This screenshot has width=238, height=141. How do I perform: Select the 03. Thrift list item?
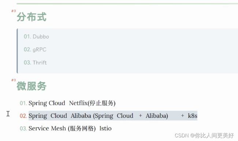click(x=35, y=62)
